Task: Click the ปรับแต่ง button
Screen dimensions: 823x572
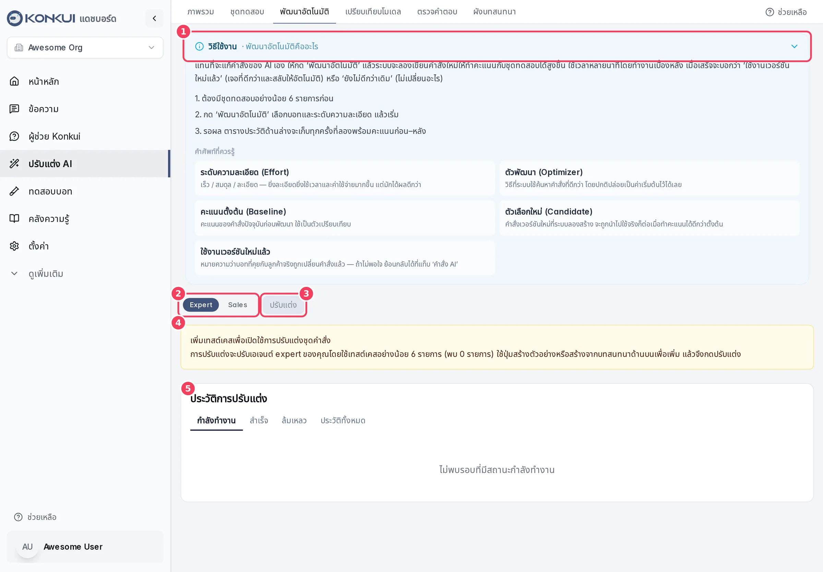Action: (283, 305)
